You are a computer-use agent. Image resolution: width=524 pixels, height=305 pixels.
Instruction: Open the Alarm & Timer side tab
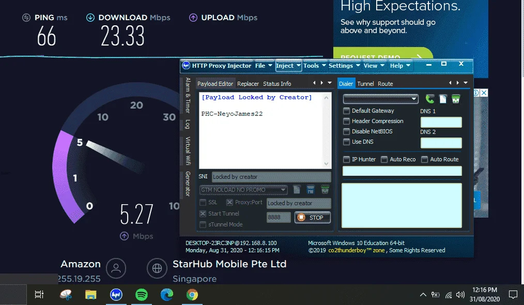(x=188, y=95)
